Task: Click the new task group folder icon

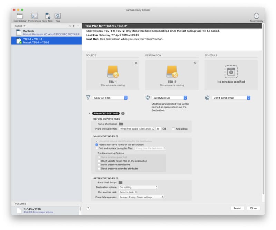Action: (x=70, y=26)
